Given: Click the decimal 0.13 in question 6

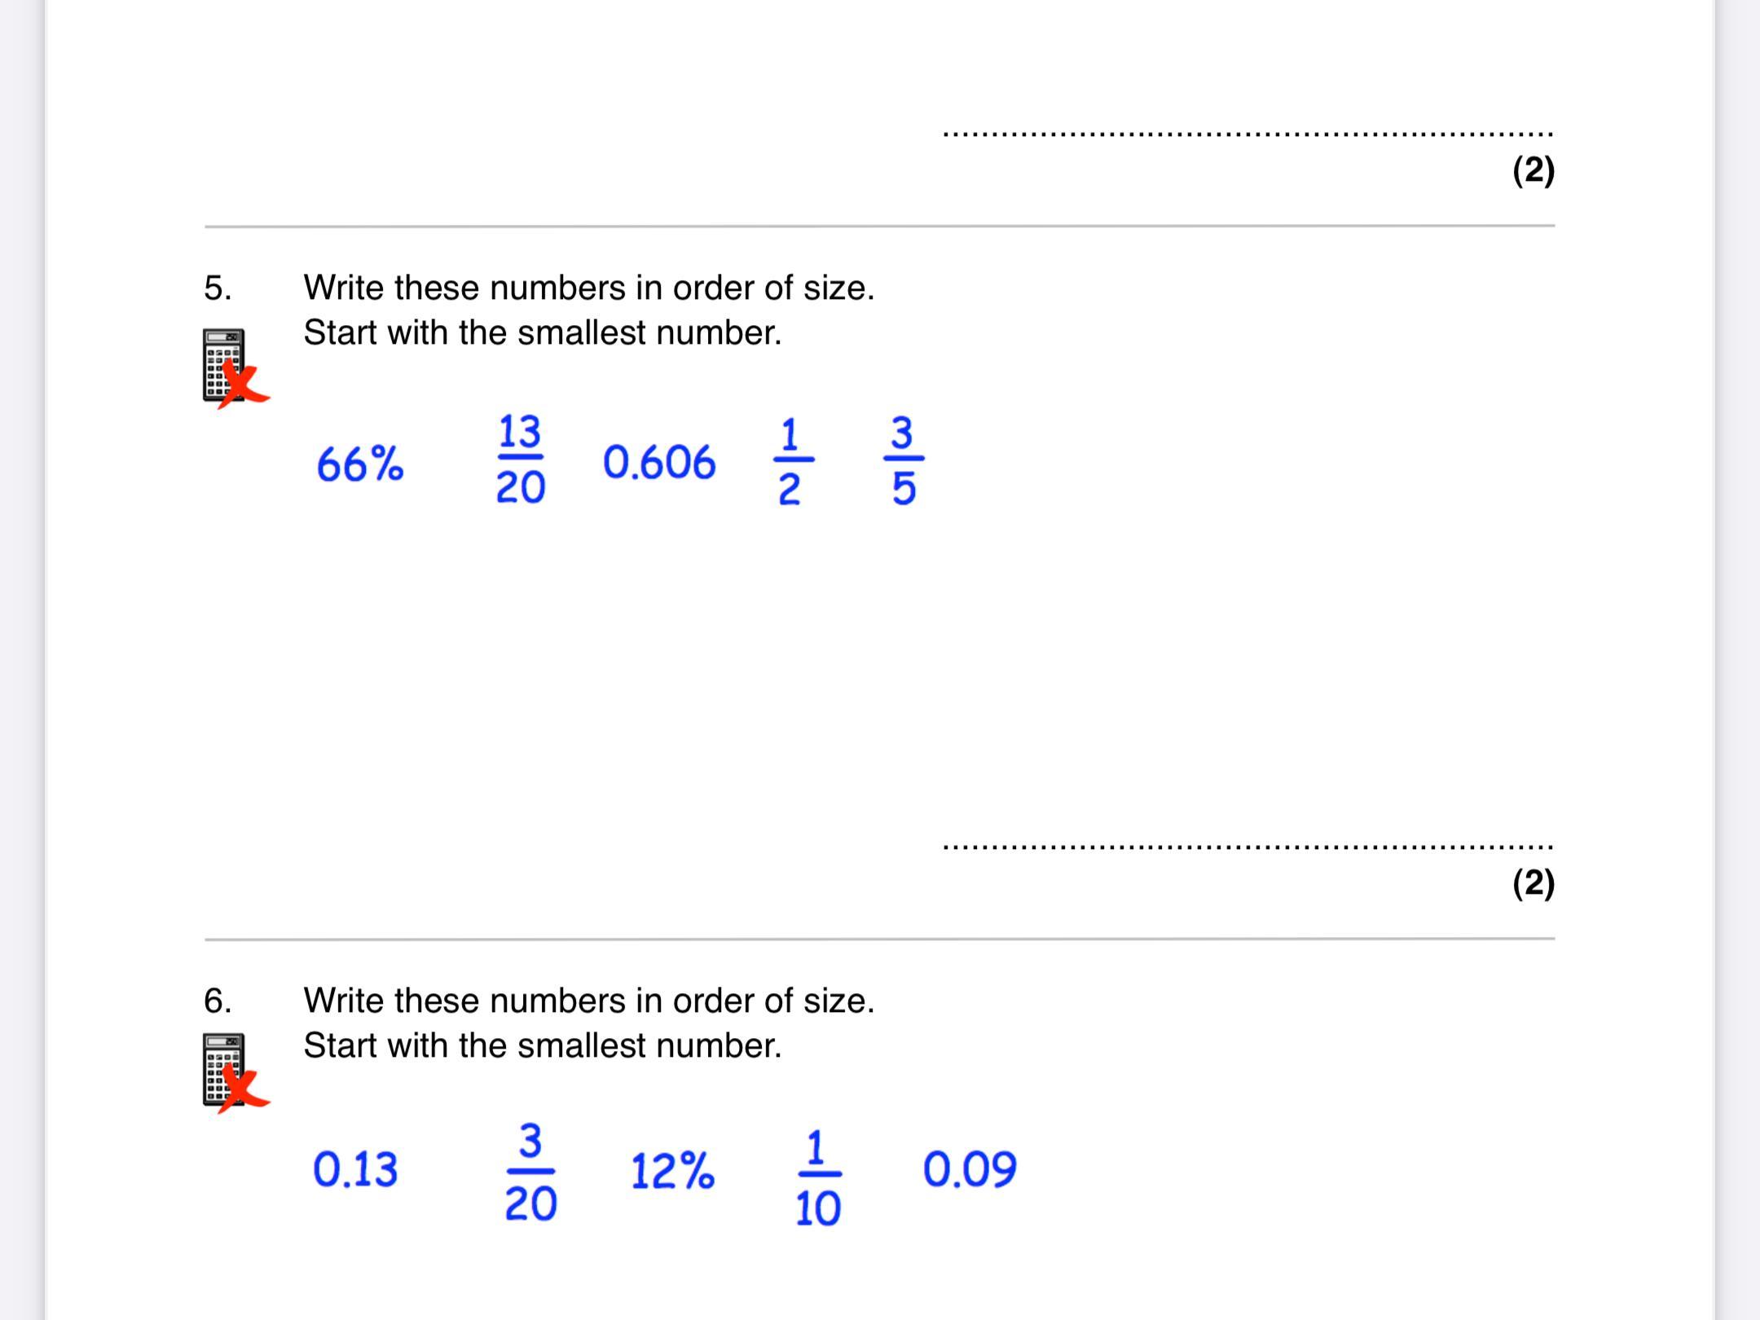Looking at the screenshot, I should (x=355, y=1170).
